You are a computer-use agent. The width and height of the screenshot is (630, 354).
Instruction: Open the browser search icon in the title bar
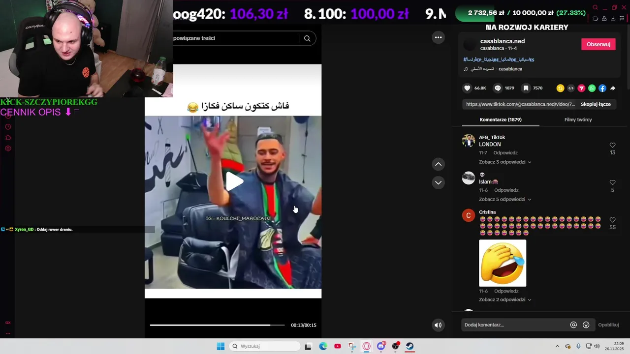[595, 7]
